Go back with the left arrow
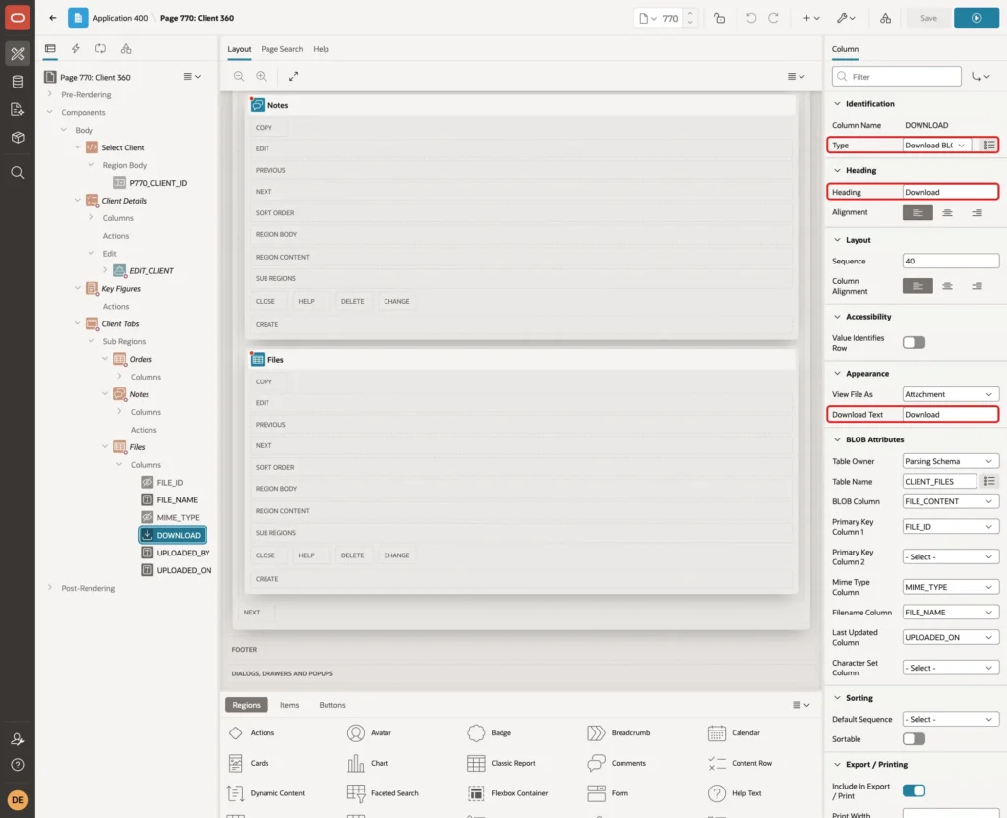Screen dimensions: 1007x818 click(53, 18)
